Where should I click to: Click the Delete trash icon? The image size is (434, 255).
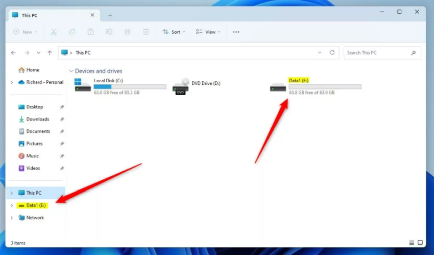pos(146,32)
